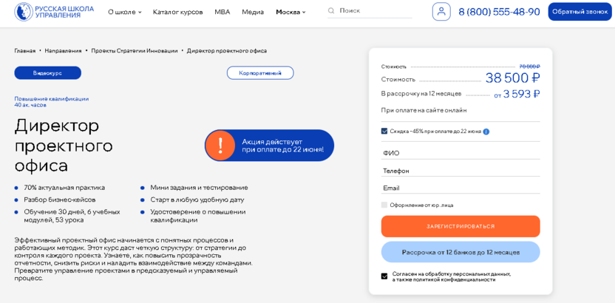Click the Обратный звонок button

click(x=580, y=12)
